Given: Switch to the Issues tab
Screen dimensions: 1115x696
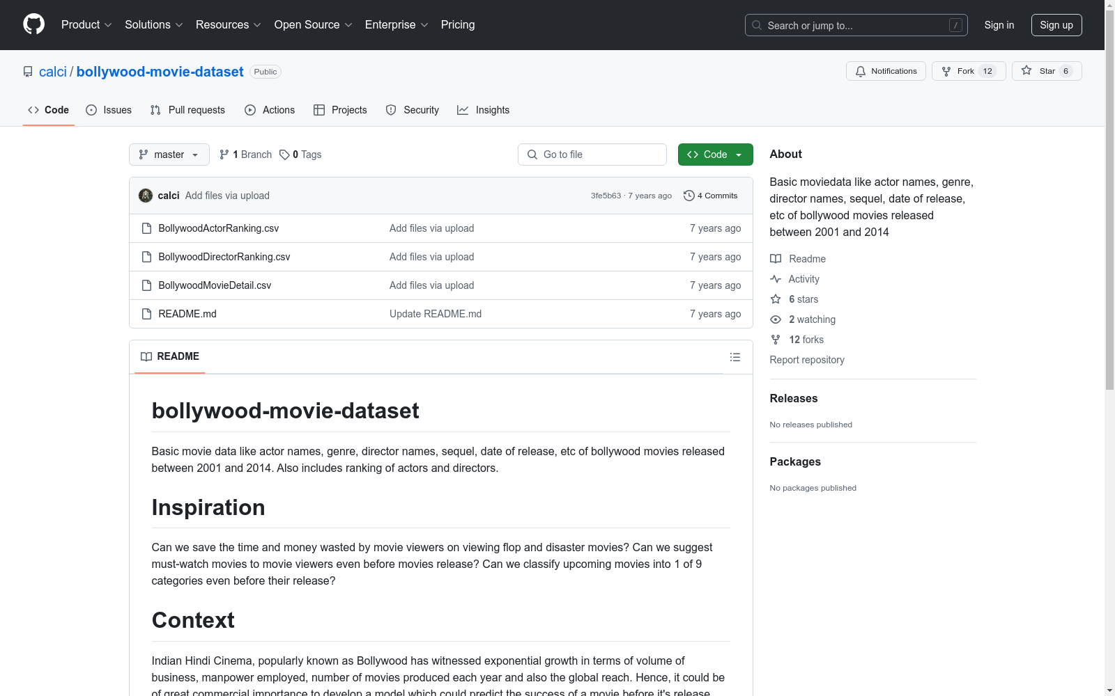Looking at the screenshot, I should click(109, 110).
